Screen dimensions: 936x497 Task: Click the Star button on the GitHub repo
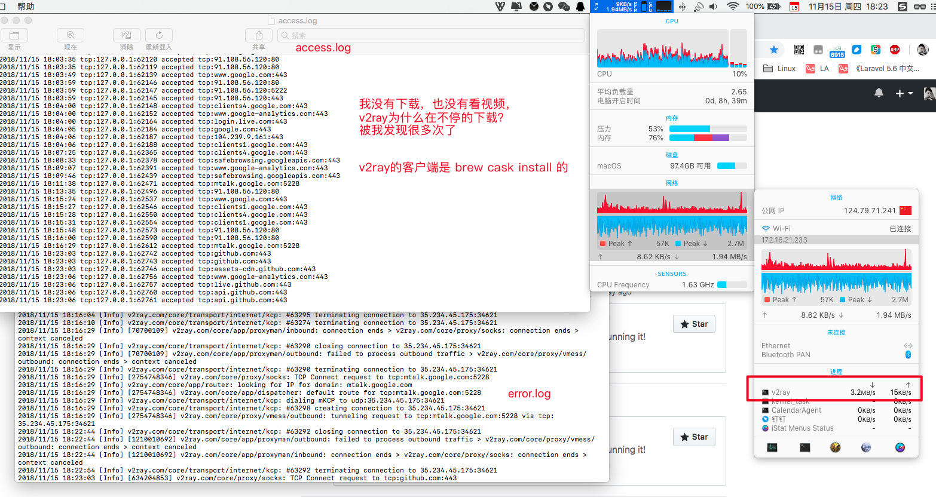[694, 323]
